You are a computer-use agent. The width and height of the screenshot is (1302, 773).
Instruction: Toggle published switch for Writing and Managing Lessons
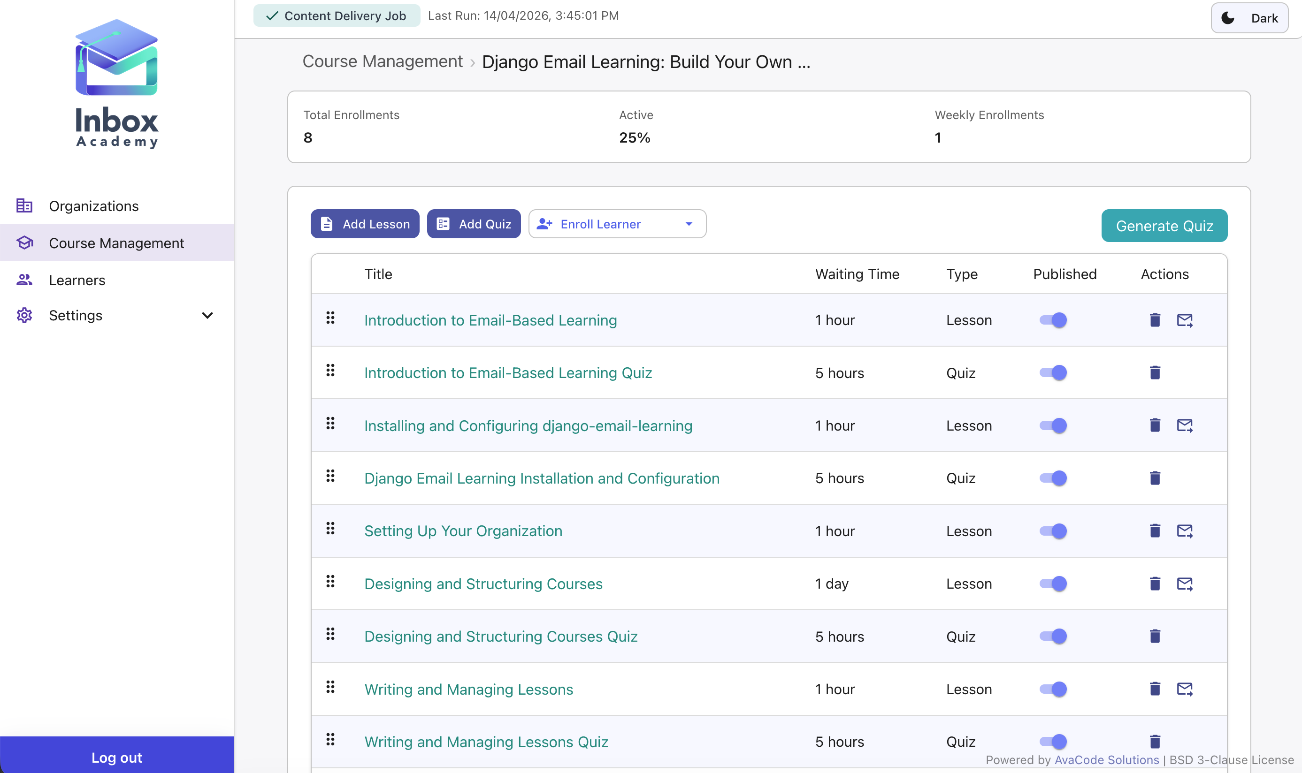click(x=1054, y=689)
